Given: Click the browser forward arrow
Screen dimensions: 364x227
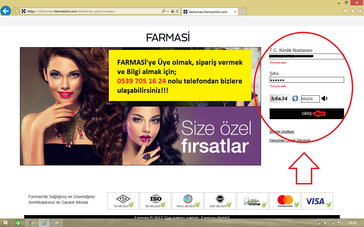Looking at the screenshot, I should (15, 11).
